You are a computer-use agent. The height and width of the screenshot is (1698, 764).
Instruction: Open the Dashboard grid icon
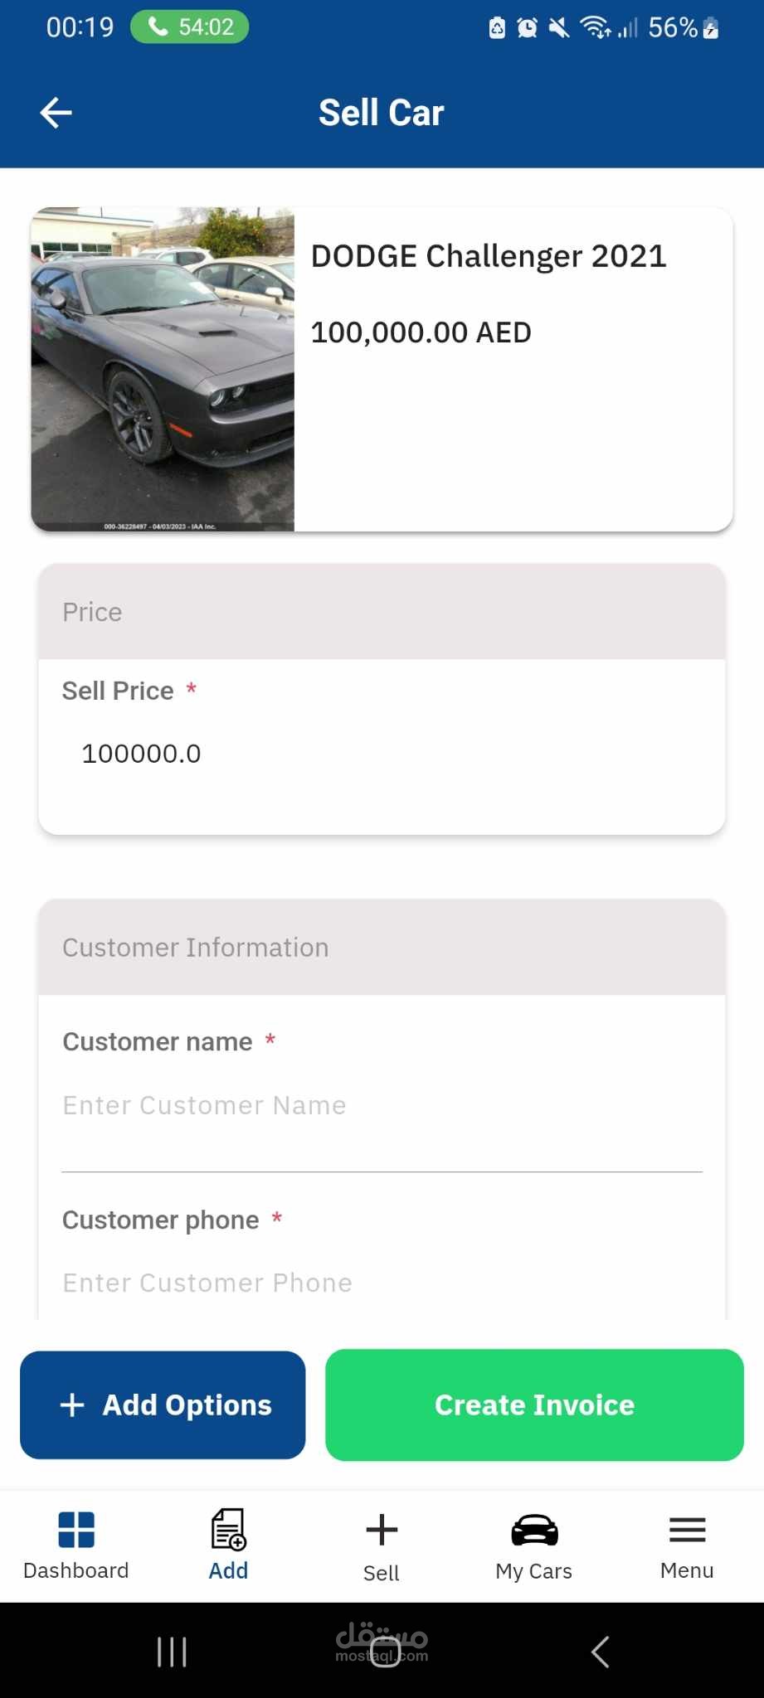[x=76, y=1530]
